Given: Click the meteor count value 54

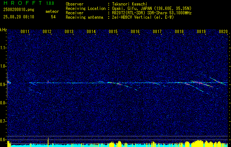Looking at the screenshot, I should (53, 17).
